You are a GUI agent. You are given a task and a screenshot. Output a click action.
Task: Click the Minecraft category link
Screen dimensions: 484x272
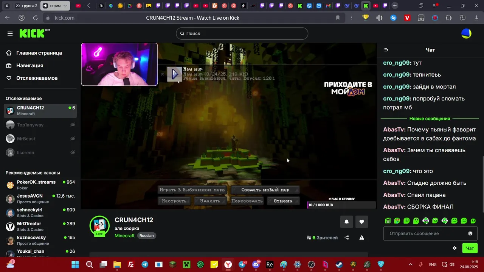click(x=124, y=236)
